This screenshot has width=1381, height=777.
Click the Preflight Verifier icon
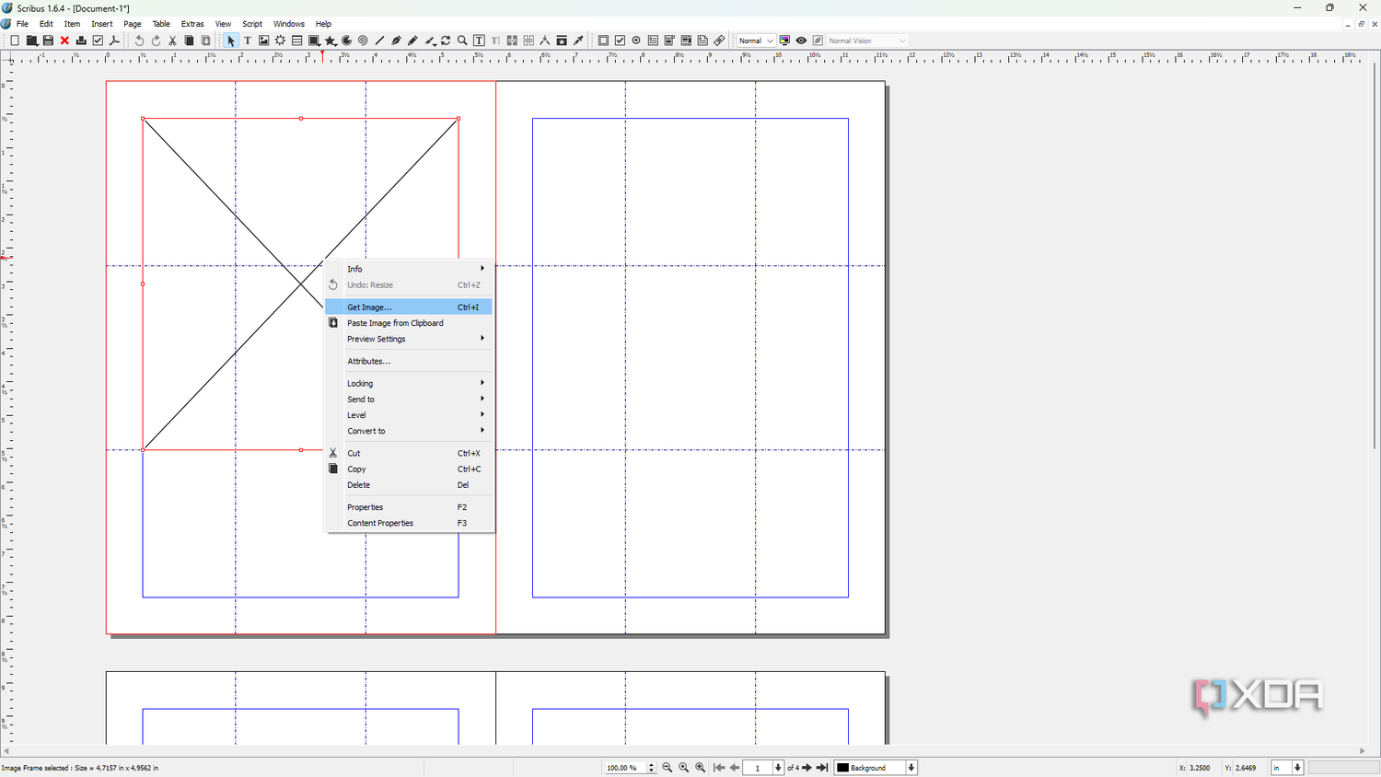[99, 41]
